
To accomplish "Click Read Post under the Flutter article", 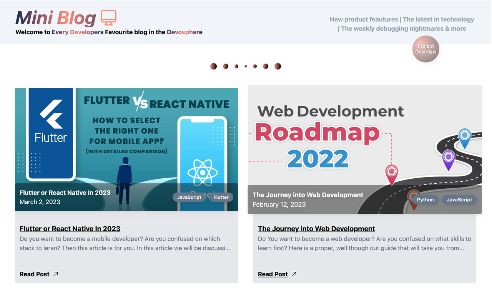I will click(x=35, y=274).
